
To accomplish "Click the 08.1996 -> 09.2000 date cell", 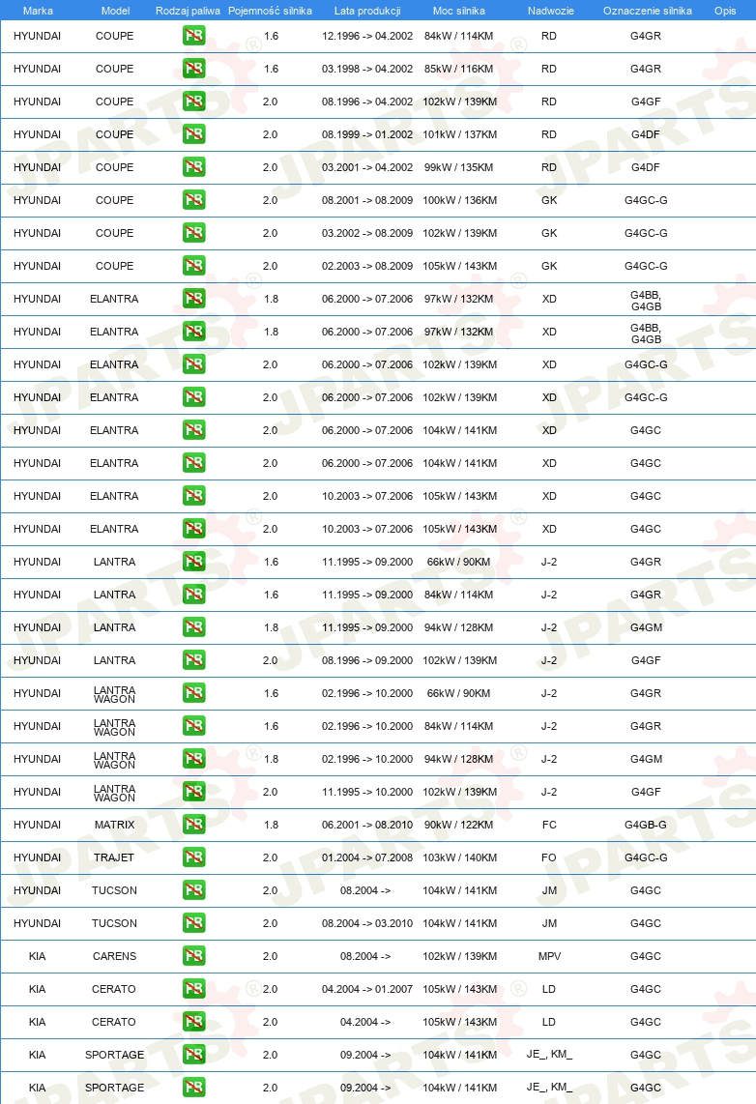I will click(x=367, y=660).
